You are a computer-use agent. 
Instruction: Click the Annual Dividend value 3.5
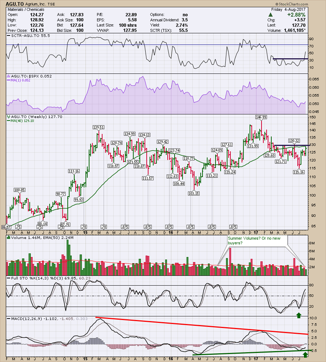185,20
